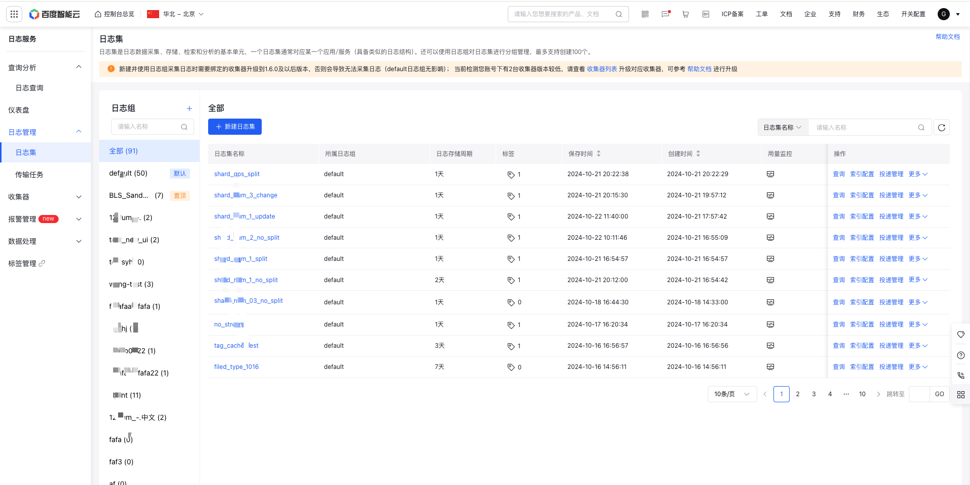Viewport: 970px width, 485px height.
Task: Open 更多 menu for shard_qps_split row
Action: (918, 174)
